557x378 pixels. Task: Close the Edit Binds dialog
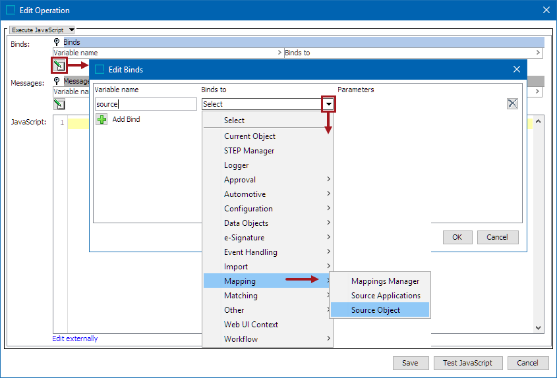pos(516,69)
